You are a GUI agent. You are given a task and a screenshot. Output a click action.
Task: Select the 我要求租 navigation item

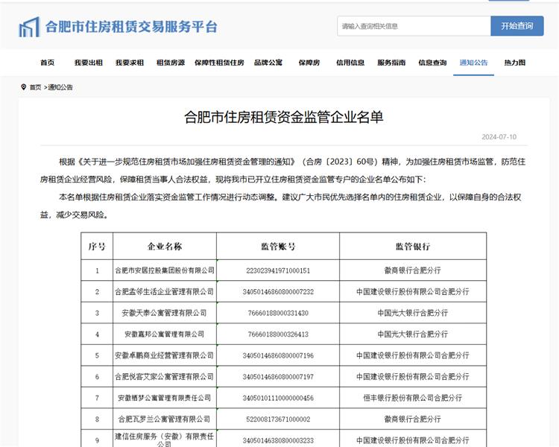[130, 63]
